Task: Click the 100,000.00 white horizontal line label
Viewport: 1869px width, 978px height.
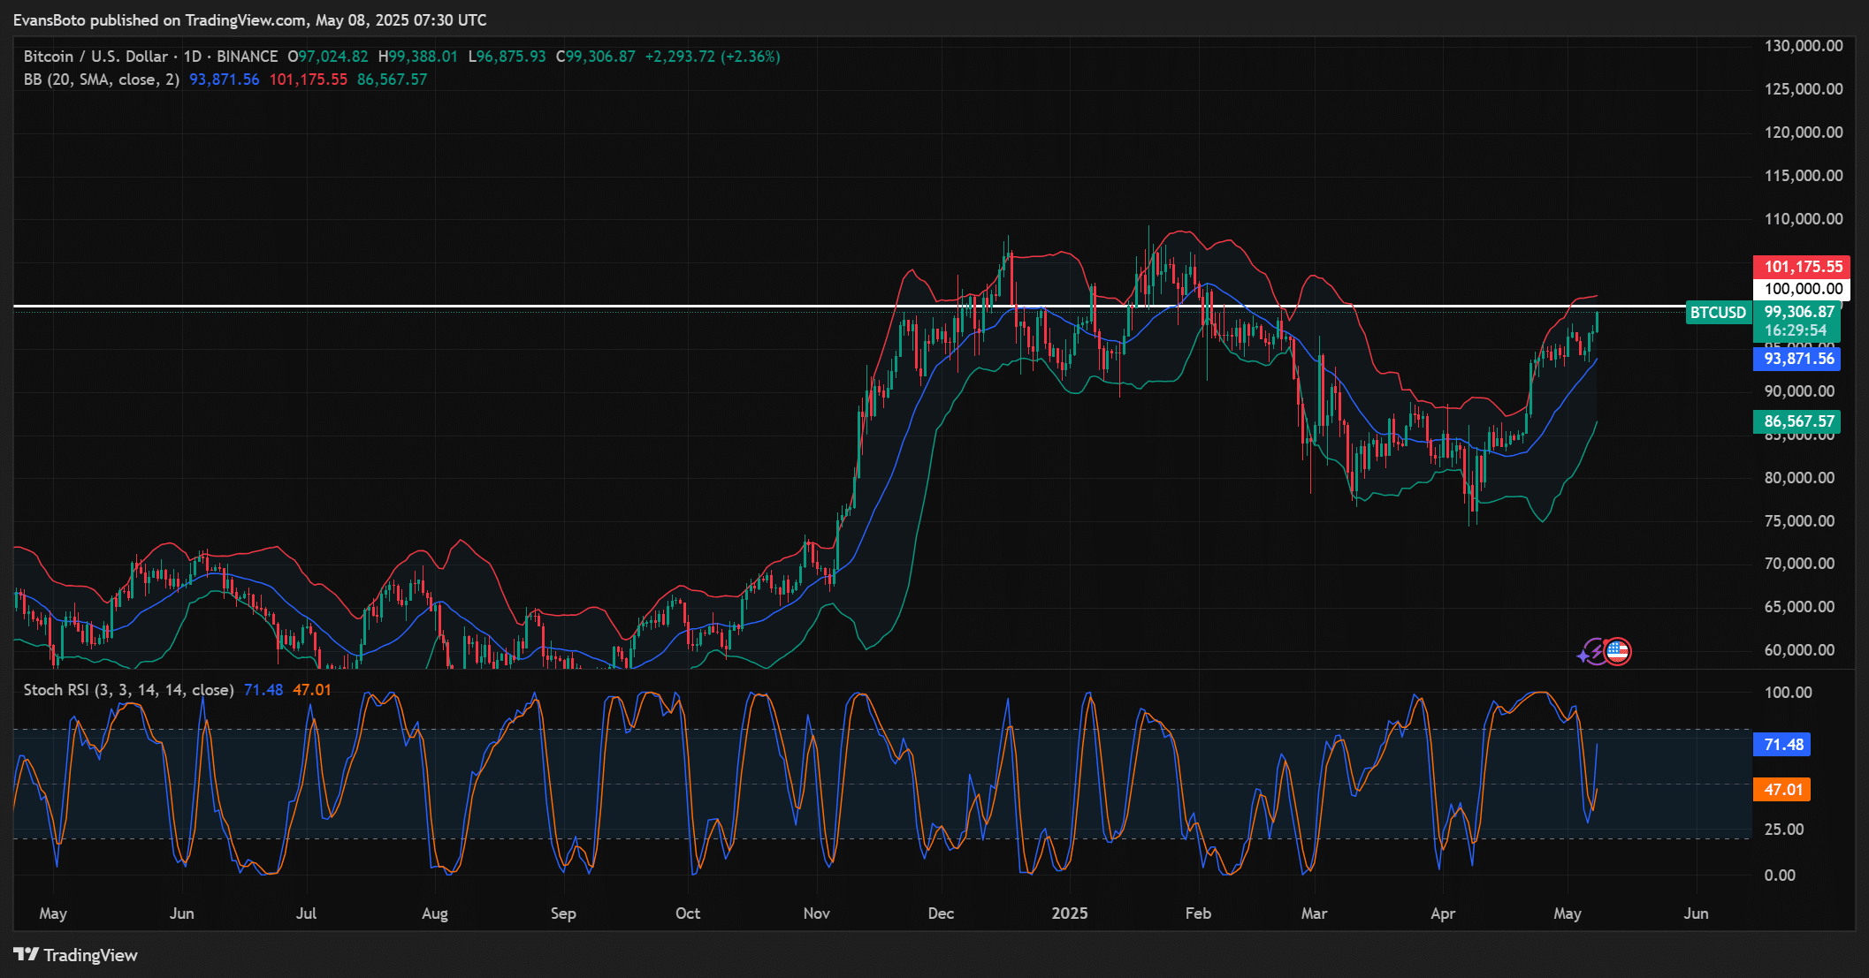Action: tap(1802, 289)
